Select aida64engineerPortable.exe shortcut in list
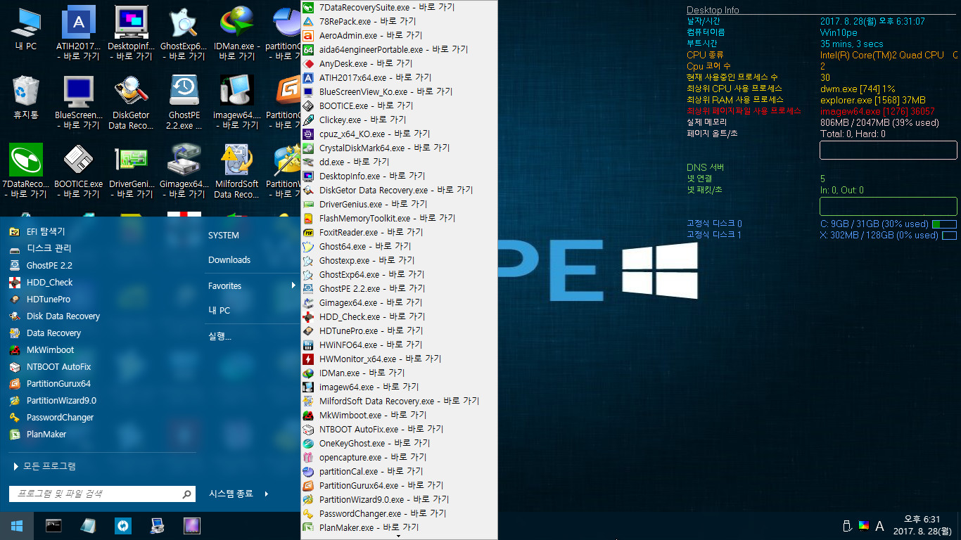This screenshot has width=961, height=540. [x=399, y=49]
